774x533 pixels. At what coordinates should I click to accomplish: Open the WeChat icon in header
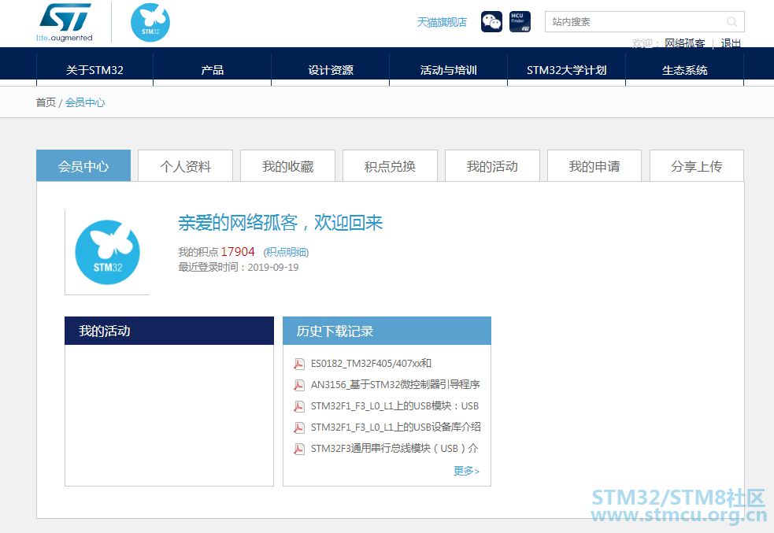[491, 22]
